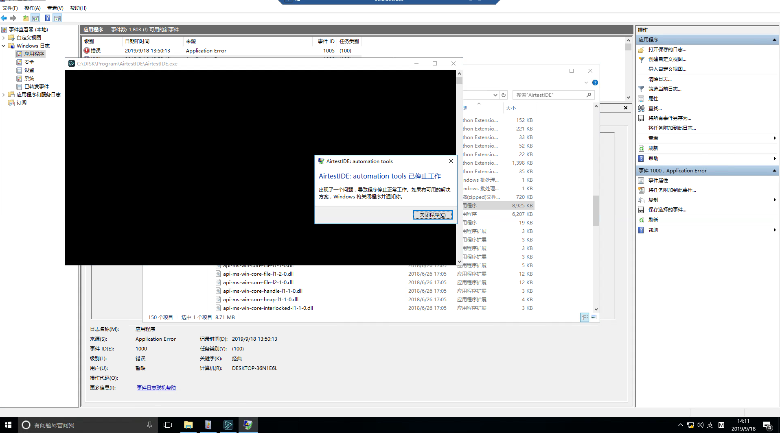Open the 帮助(H) menu
This screenshot has height=433, width=780.
(78, 8)
